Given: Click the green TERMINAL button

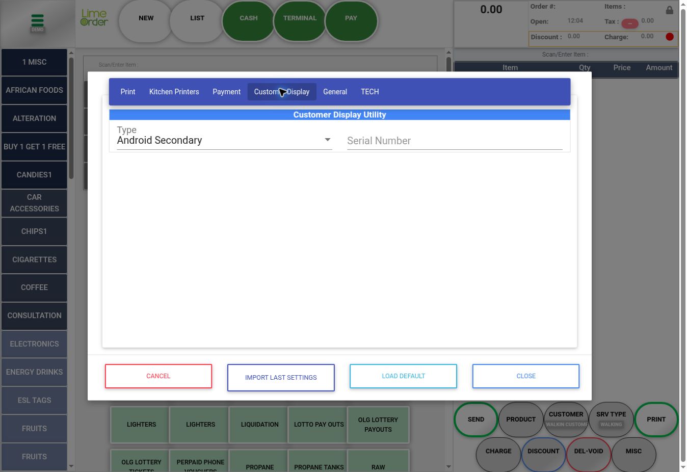Looking at the screenshot, I should click(300, 21).
